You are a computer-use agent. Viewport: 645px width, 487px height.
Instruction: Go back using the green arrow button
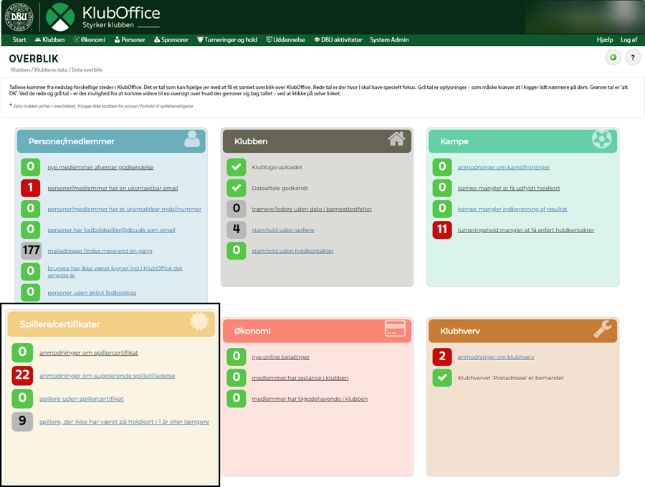coord(613,57)
